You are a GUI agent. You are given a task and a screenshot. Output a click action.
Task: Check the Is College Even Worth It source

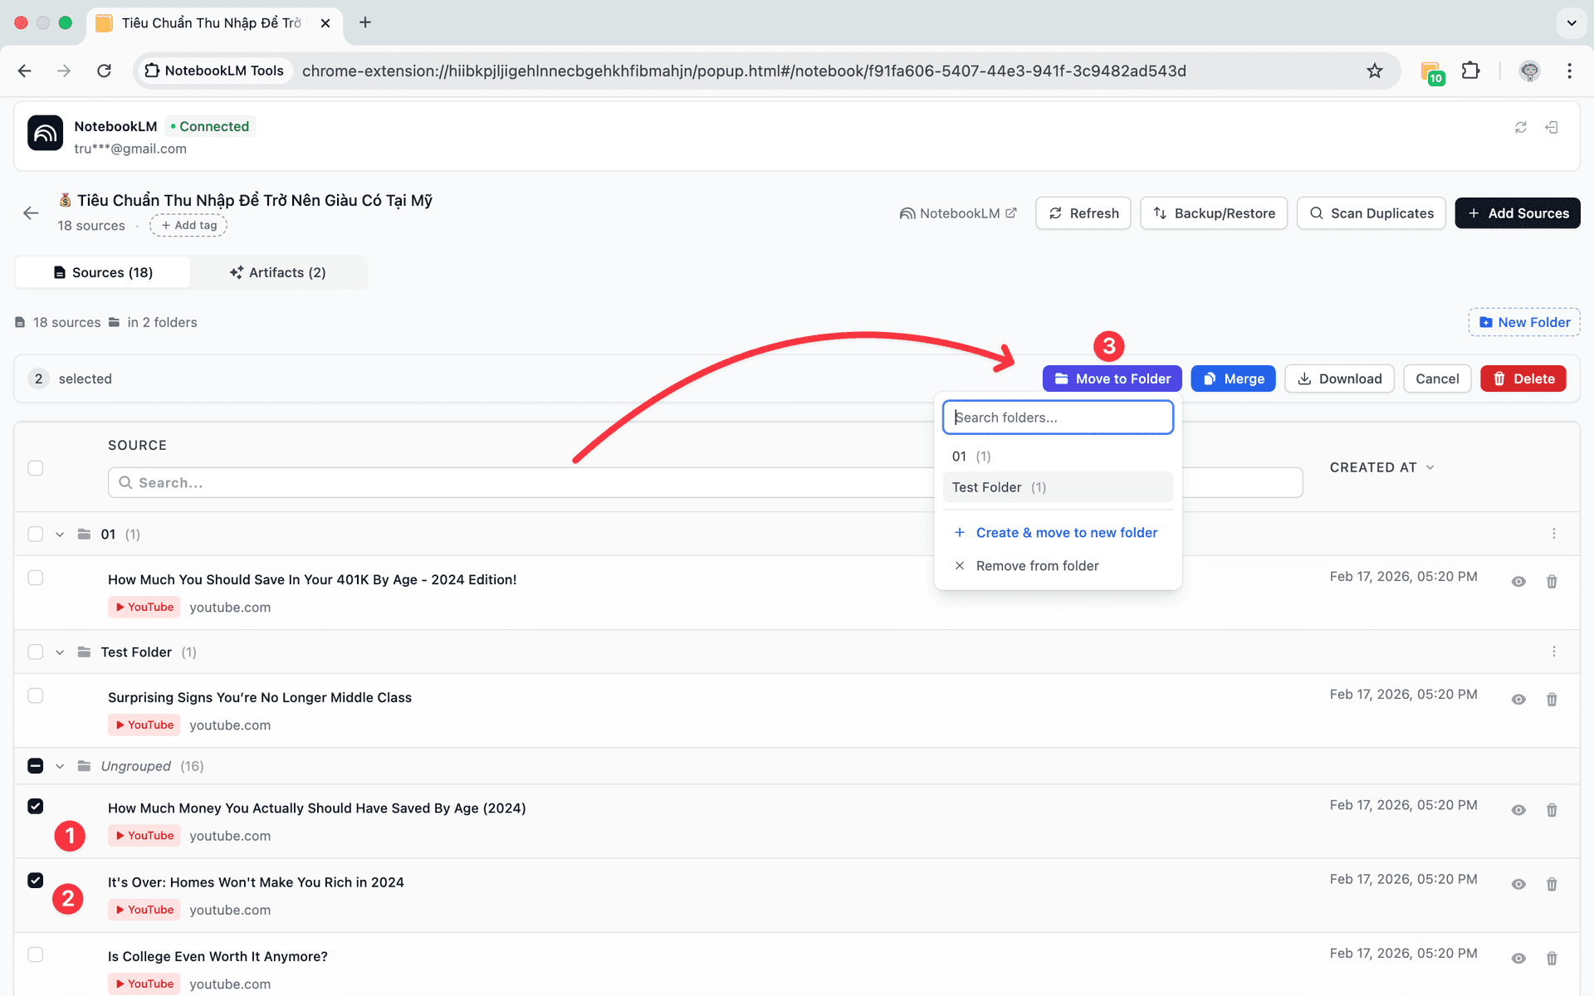36,954
